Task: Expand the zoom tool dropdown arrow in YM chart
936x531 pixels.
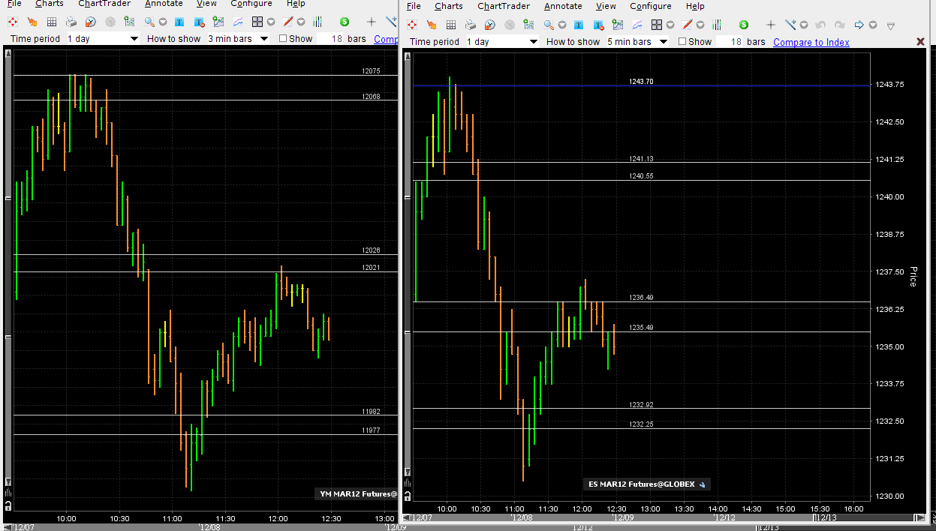Action: (x=162, y=22)
